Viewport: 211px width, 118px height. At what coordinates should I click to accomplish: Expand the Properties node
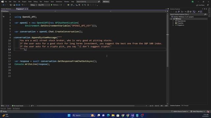pyautogui.click(x=173, y=23)
